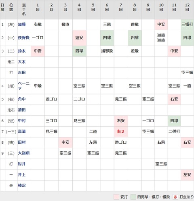This screenshot has height=201, width=194.
Task: Click 吉田's 空三振 result in 12回
Action: point(187,73)
